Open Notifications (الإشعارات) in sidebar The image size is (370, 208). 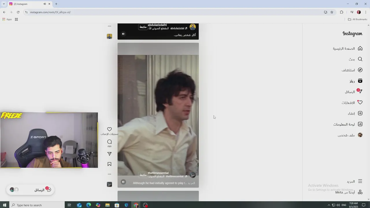coord(352,103)
